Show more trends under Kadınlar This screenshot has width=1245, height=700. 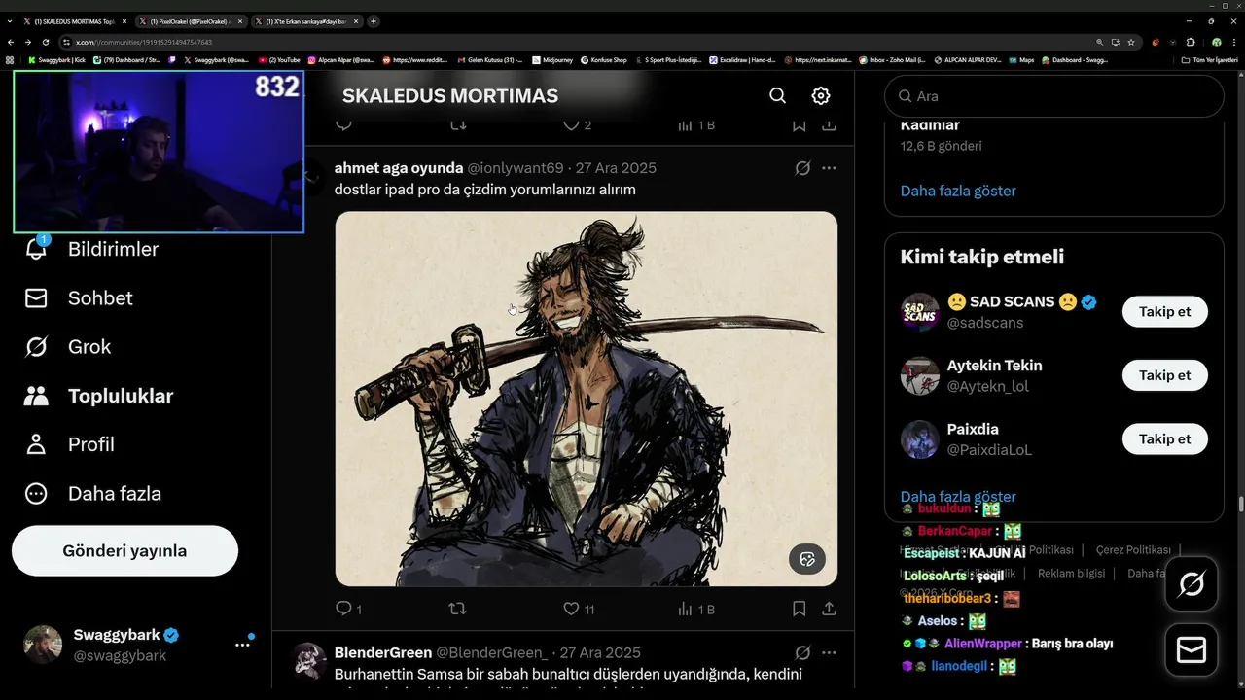[x=958, y=191]
